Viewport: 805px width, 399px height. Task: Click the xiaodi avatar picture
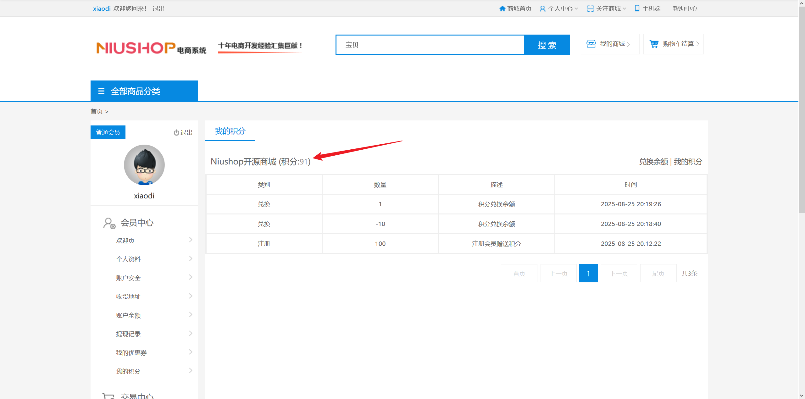144,165
